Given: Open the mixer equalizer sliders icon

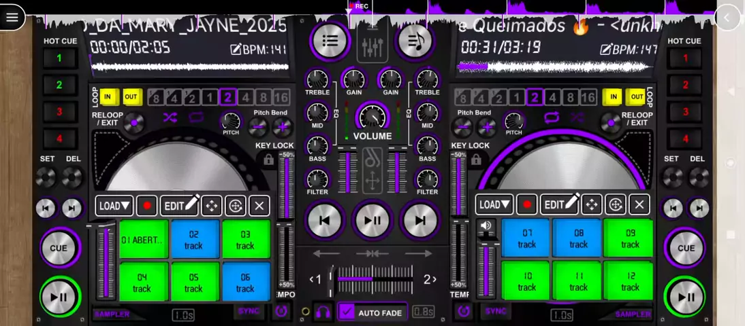Looking at the screenshot, I should coord(372,45).
